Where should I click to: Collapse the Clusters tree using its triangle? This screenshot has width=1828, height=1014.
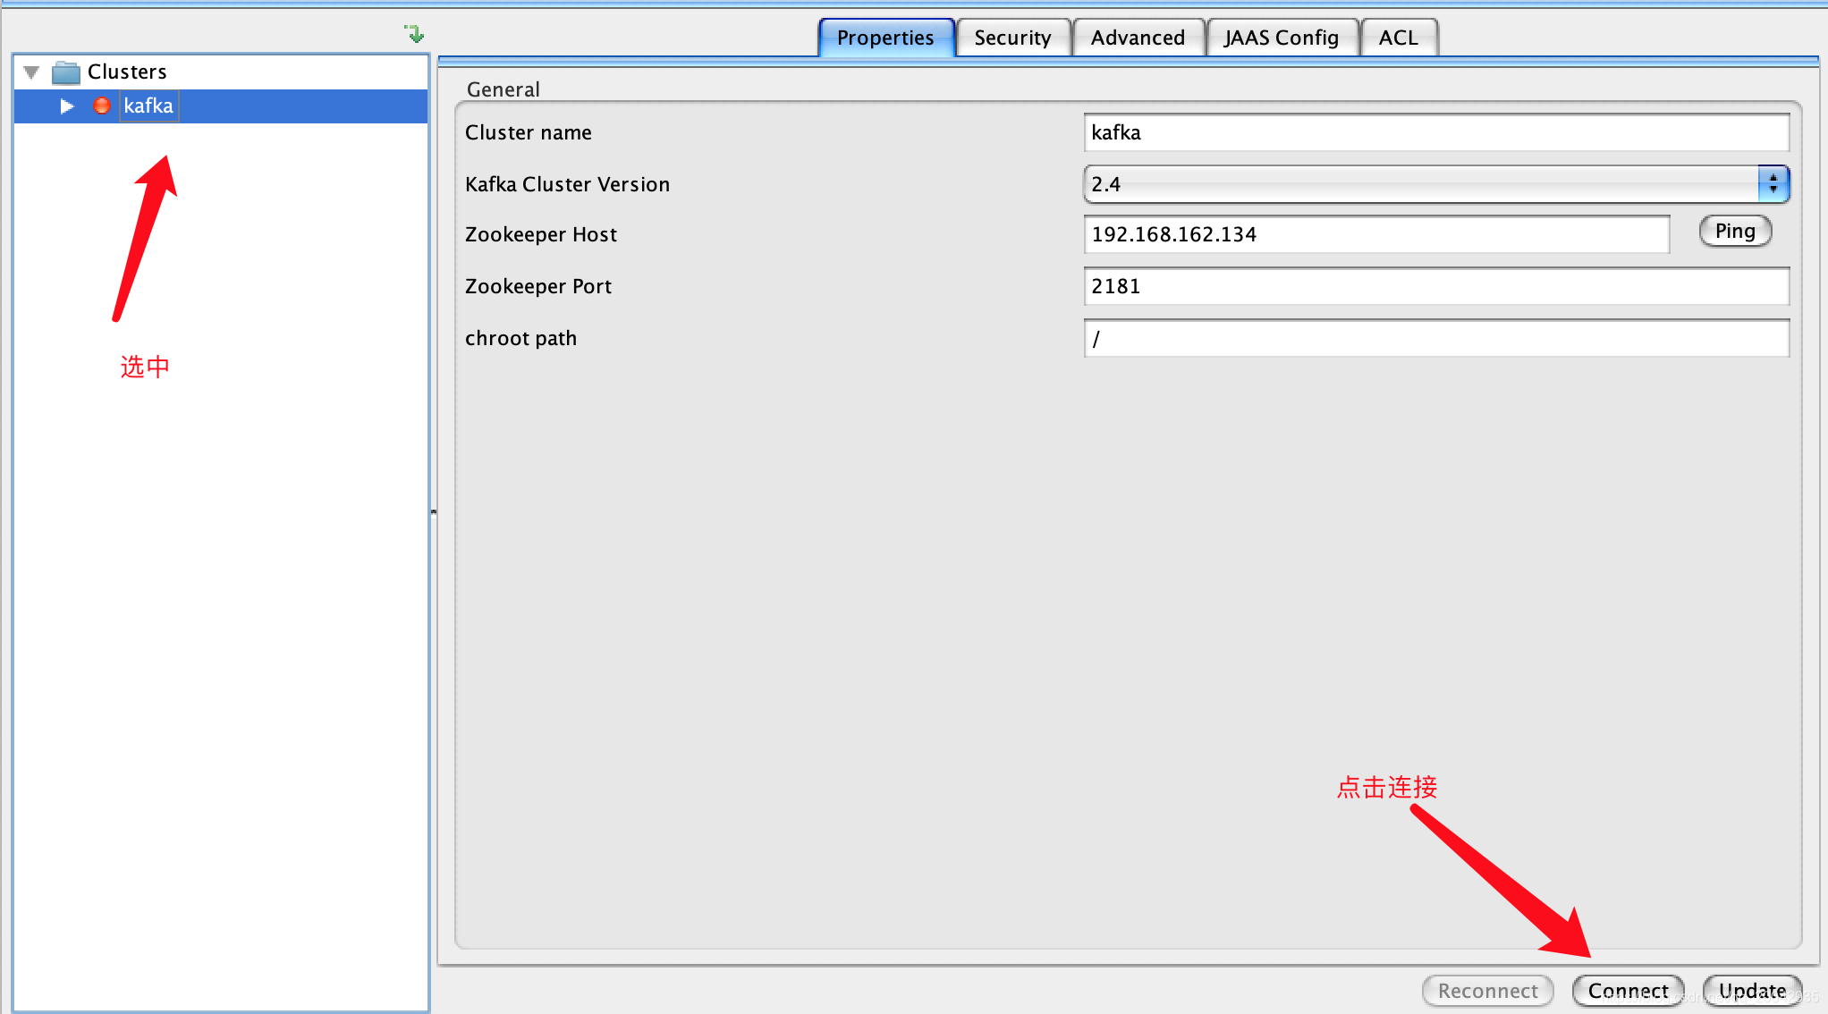[30, 72]
